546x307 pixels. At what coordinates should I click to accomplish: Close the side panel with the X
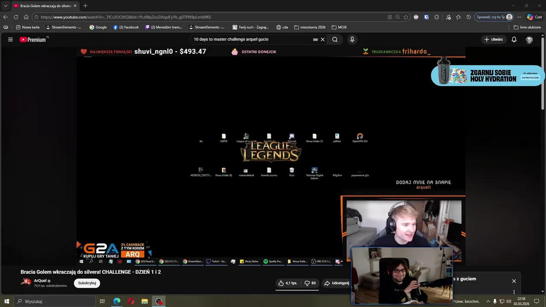click(514, 281)
